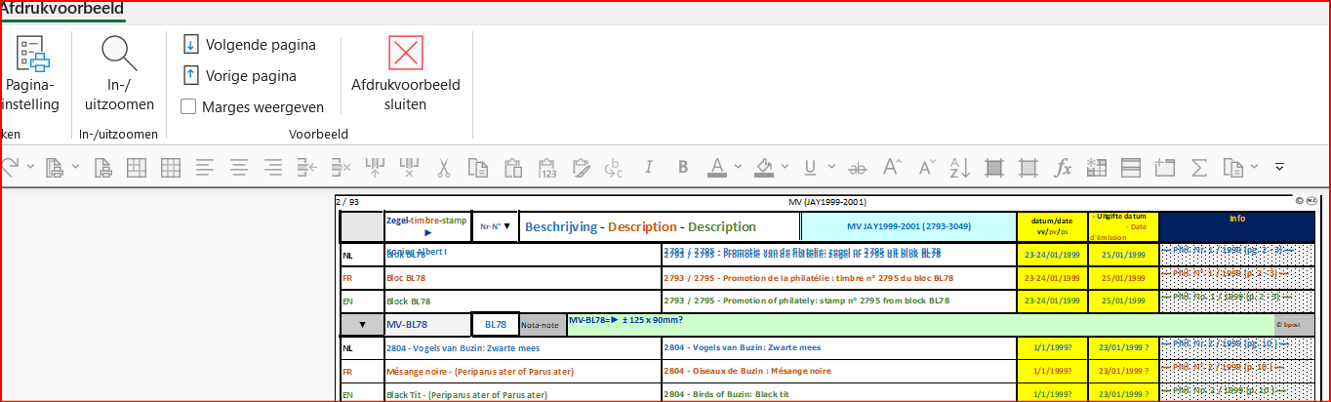Expand dropdown next to first print icon
Image resolution: width=1331 pixels, height=402 pixels.
tap(76, 168)
